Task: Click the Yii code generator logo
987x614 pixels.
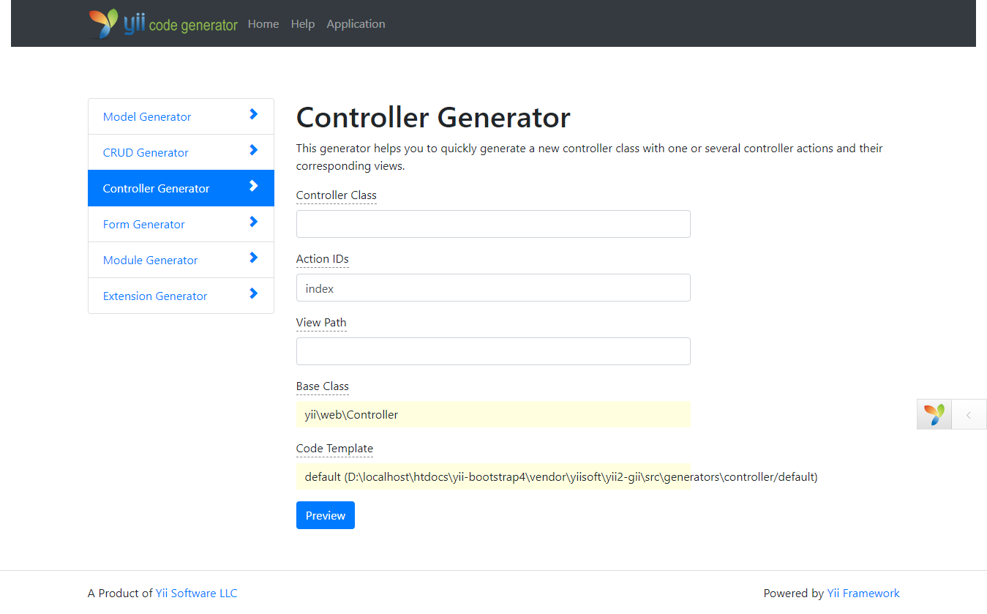Action: tap(163, 23)
